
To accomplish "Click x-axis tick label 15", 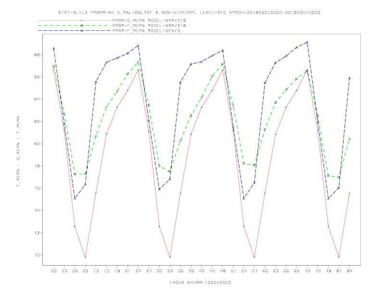I will point(106,271).
